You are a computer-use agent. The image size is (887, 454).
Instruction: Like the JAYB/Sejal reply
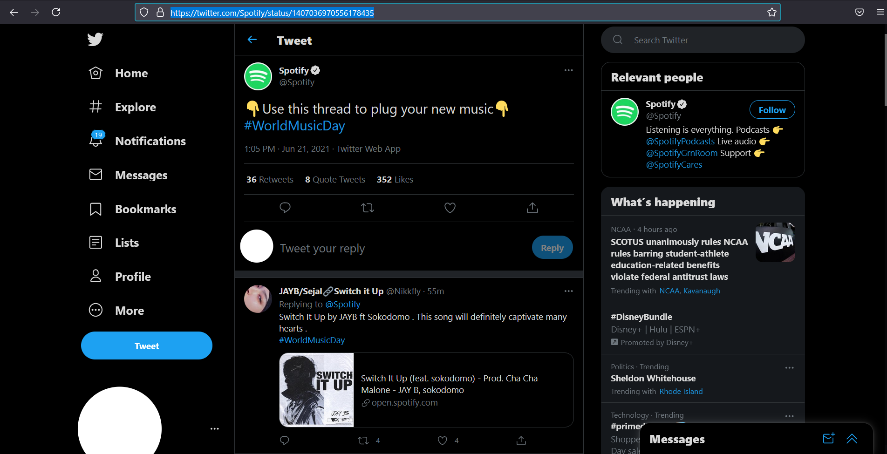tap(443, 440)
